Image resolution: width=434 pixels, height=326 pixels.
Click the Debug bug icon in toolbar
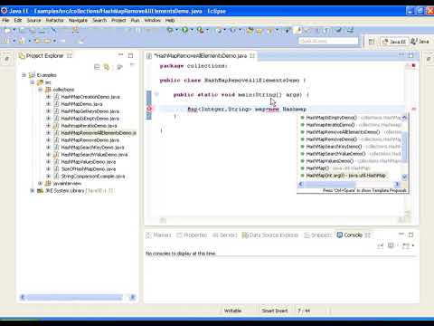[170, 30]
